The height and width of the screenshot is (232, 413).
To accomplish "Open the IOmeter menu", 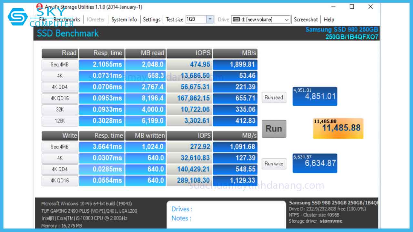I will pyautogui.click(x=96, y=19).
